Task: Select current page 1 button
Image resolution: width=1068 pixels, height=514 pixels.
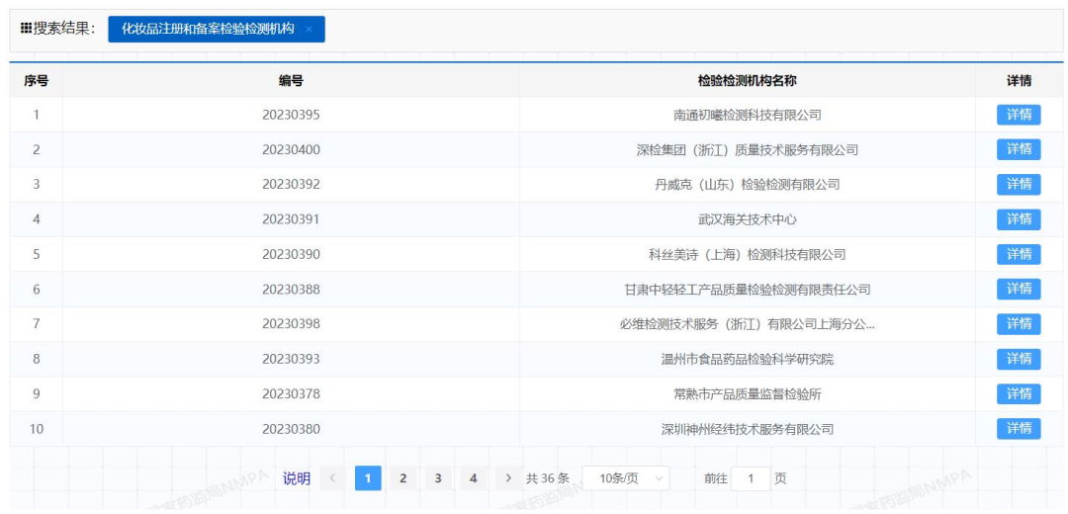Action: [368, 478]
